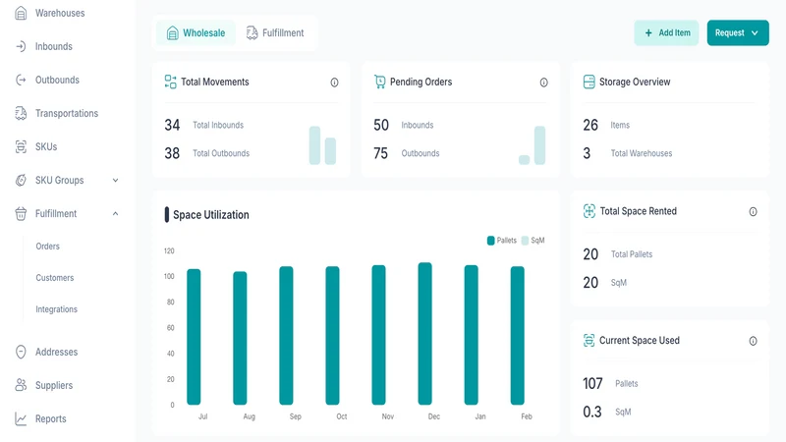This screenshot has width=786, height=442.
Task: Click the Total Space Rented icon
Action: (x=589, y=211)
